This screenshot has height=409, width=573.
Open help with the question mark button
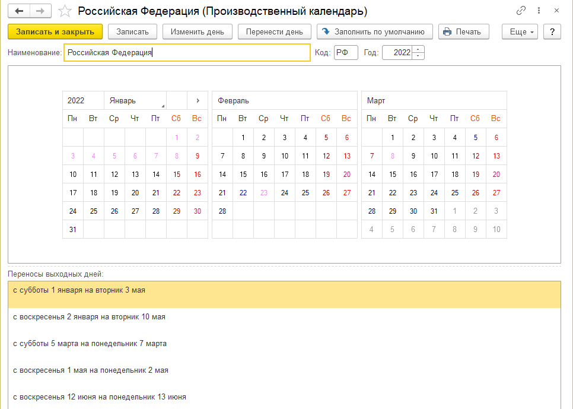[552, 31]
